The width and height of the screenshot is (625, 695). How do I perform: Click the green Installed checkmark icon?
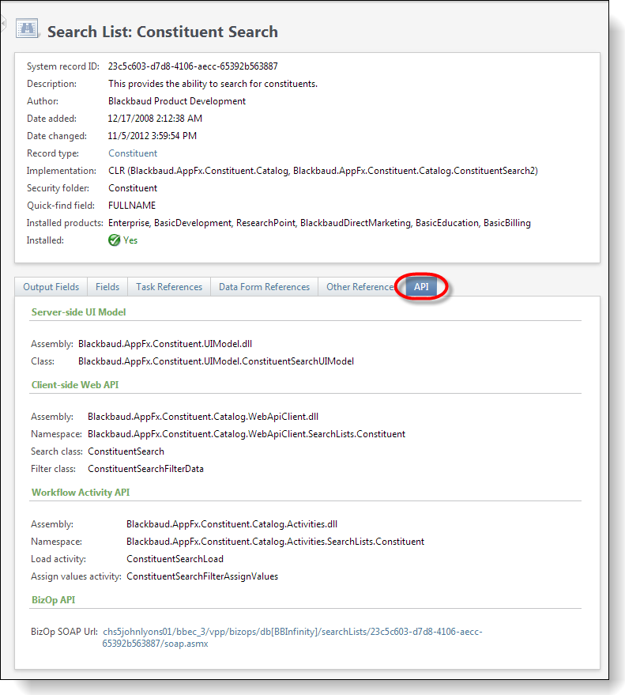[x=115, y=240]
